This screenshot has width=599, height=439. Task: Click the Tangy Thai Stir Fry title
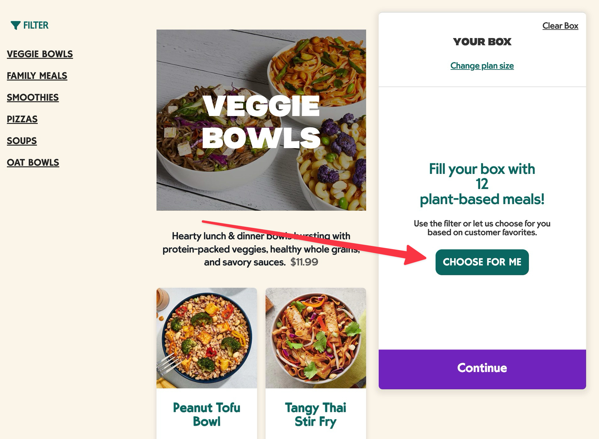tap(316, 414)
